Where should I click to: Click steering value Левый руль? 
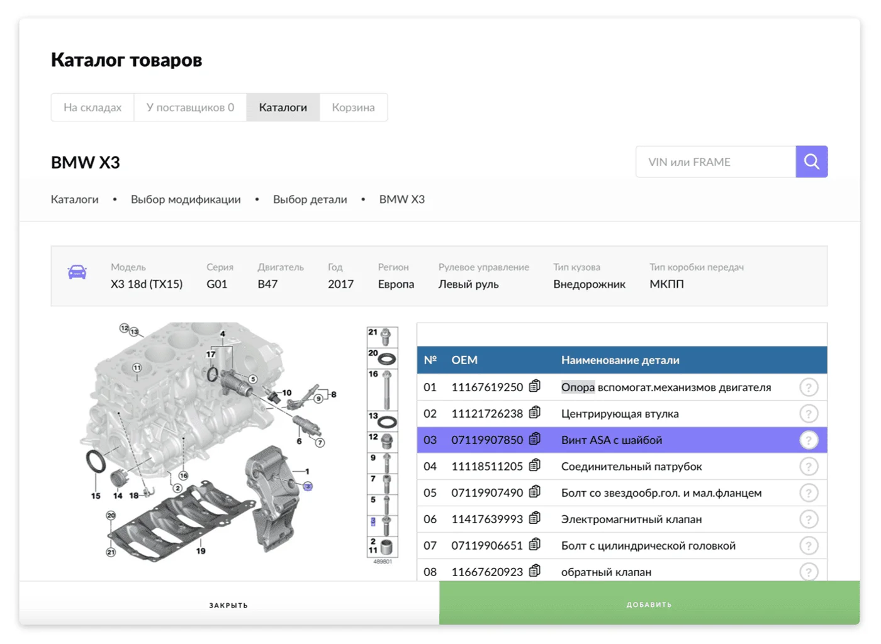469,284
